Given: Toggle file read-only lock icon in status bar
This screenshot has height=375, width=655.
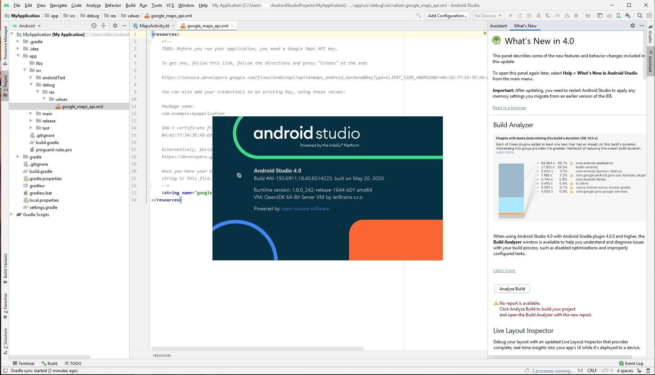Looking at the screenshot, I should click(x=639, y=371).
